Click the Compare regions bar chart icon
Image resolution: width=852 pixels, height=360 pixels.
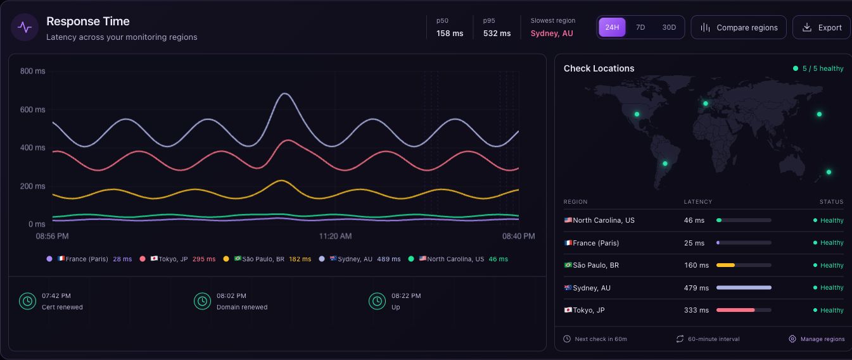pyautogui.click(x=705, y=27)
